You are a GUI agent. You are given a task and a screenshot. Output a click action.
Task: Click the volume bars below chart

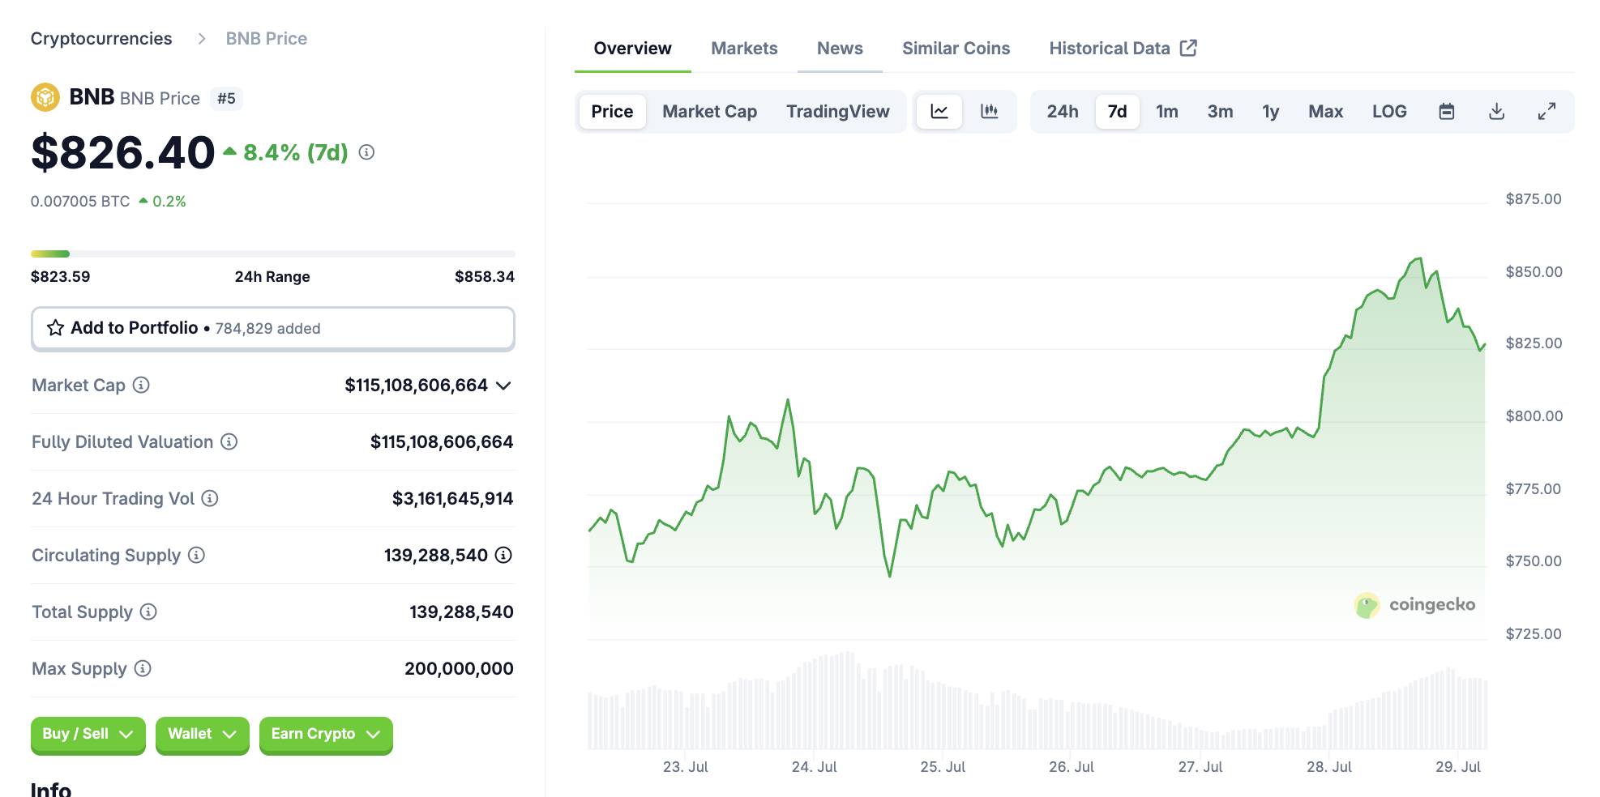pos(1037,701)
